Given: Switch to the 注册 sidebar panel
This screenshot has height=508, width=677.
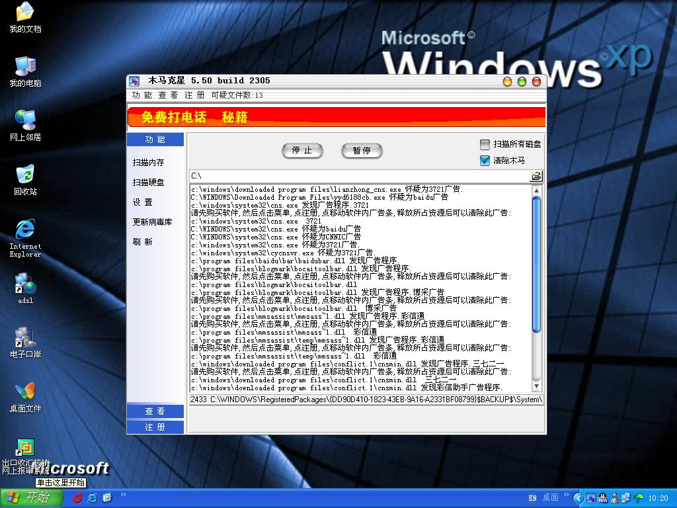Looking at the screenshot, I should click(x=155, y=427).
